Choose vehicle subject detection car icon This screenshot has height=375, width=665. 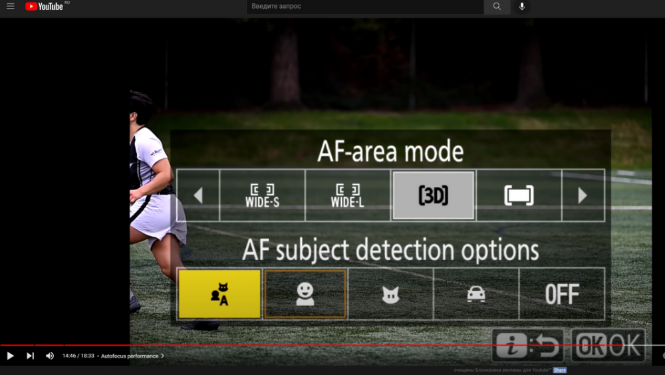(x=476, y=294)
